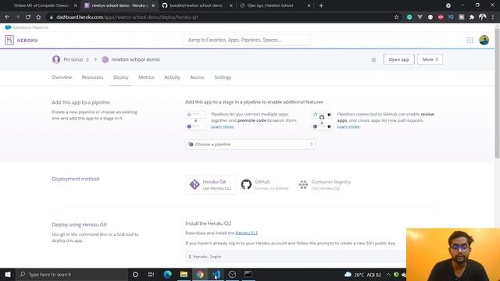Open the Activity tab

(x=172, y=77)
